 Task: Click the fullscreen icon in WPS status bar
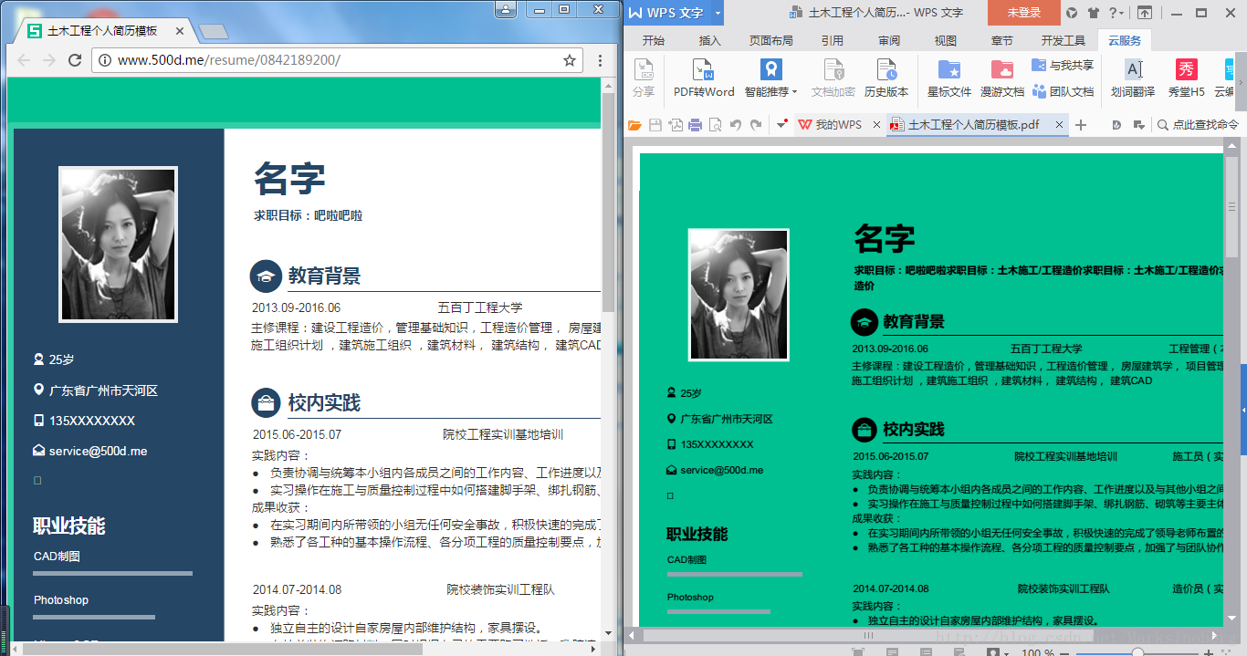[x=858, y=652]
